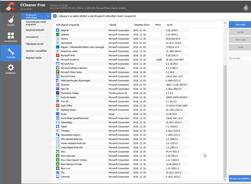Click the Xbox app icon
The height and width of the screenshot is (184, 251).
[x=58, y=151]
